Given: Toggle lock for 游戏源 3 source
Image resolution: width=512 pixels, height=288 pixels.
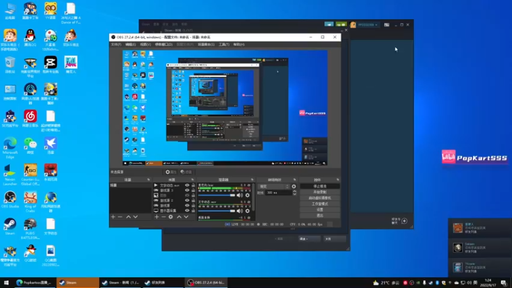Looking at the screenshot, I should click(x=193, y=190).
